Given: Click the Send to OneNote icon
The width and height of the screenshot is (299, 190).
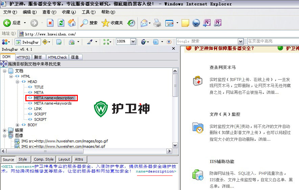Looking at the screenshot, I should [207, 23].
